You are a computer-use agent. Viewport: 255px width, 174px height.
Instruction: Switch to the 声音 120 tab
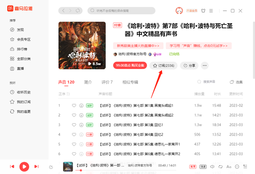click(x=66, y=82)
